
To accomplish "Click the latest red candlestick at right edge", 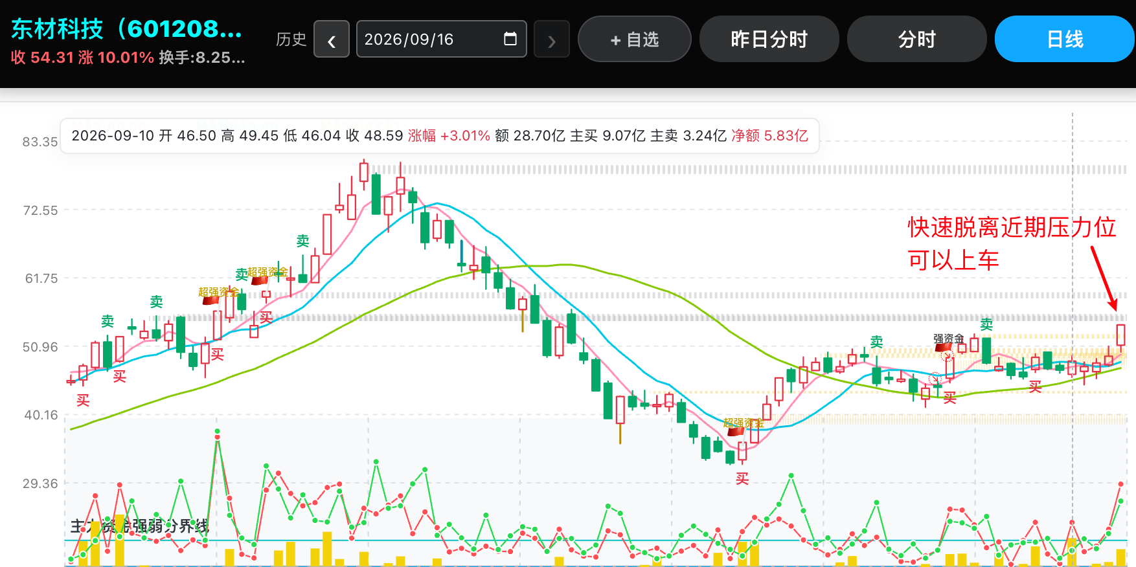I will pos(1121,335).
